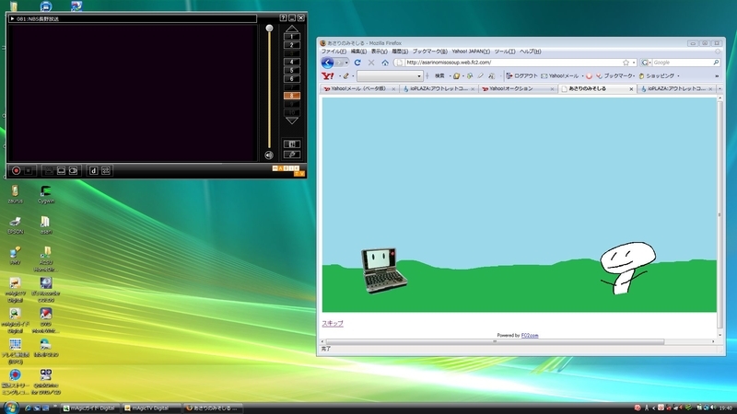737x414 pixels.
Task: Run search with the magnifier icon
Action: [716, 63]
